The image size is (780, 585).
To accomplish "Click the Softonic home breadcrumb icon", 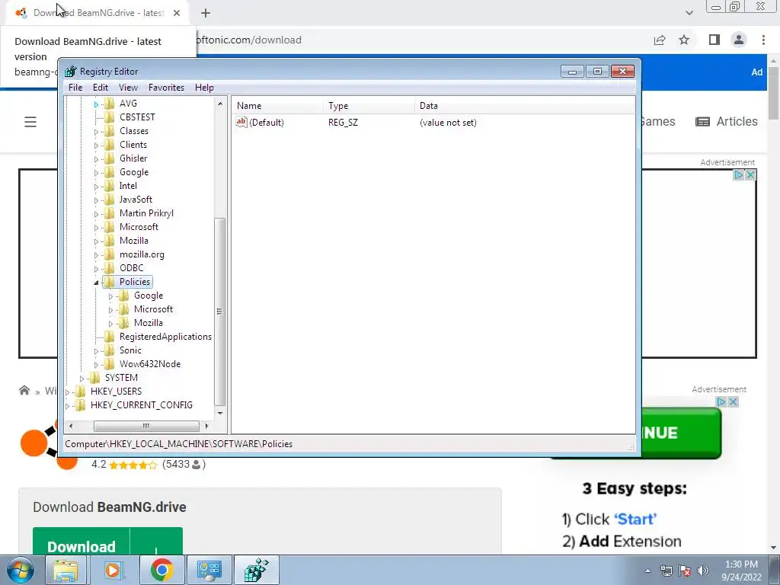I will pos(24,391).
